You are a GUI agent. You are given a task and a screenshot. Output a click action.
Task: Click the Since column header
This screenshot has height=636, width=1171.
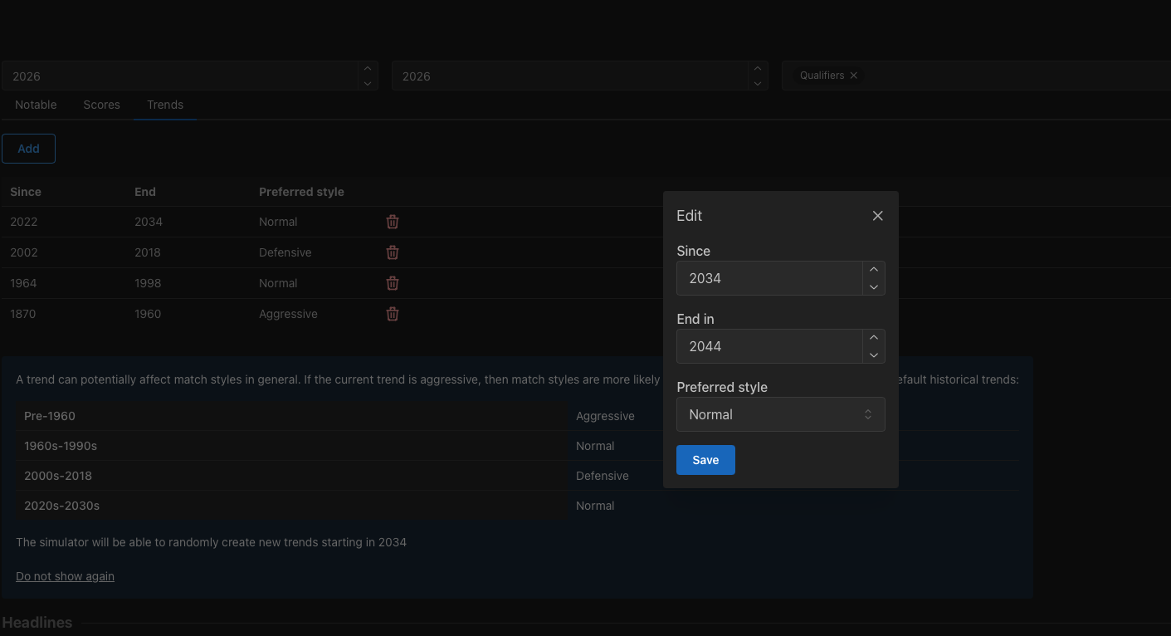[x=26, y=192]
